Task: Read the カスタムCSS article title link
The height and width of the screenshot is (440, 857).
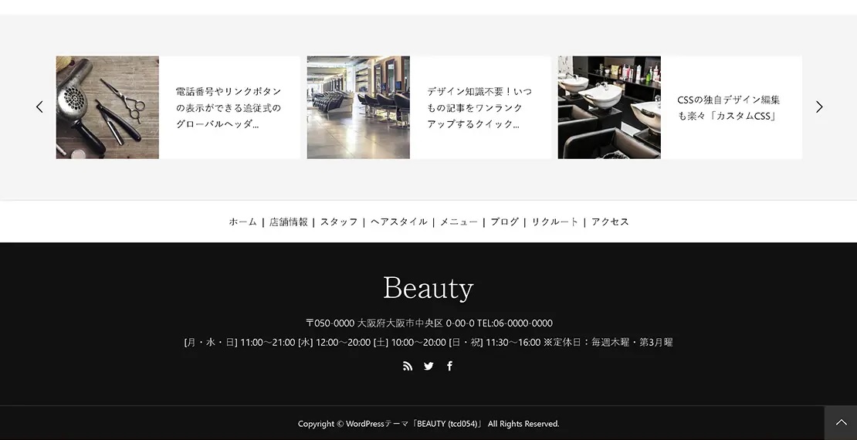Action: 728,108
